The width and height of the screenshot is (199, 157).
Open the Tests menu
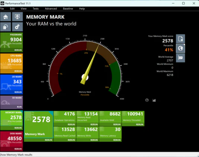click(35, 9)
